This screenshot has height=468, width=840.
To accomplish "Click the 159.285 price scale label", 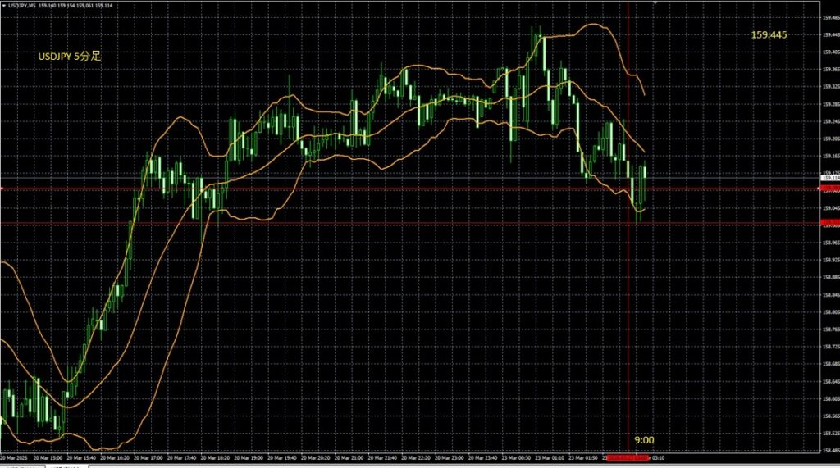I will pos(831,104).
